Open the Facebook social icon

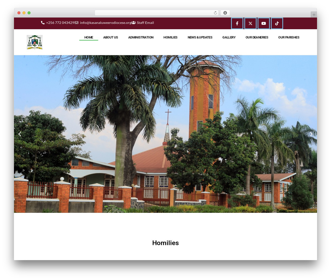coord(237,24)
